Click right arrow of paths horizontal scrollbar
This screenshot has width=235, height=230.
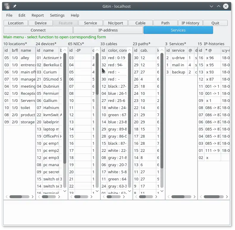pos(156,197)
